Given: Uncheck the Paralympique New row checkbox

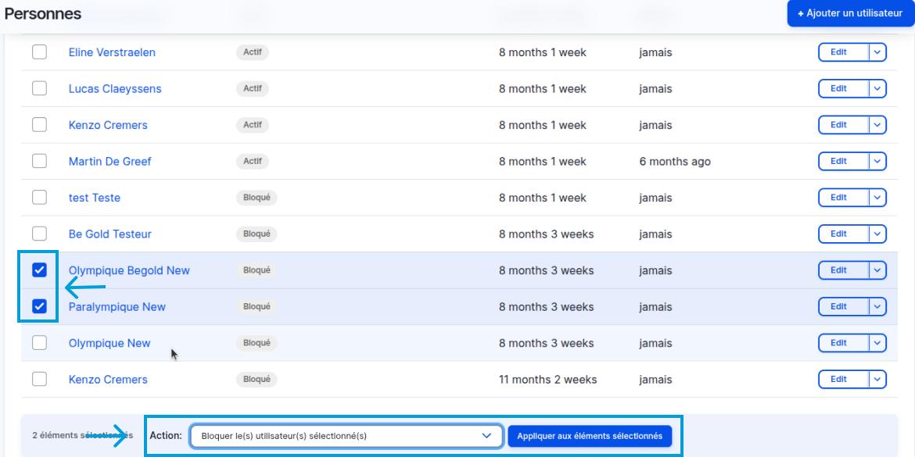Looking at the screenshot, I should 39,307.
